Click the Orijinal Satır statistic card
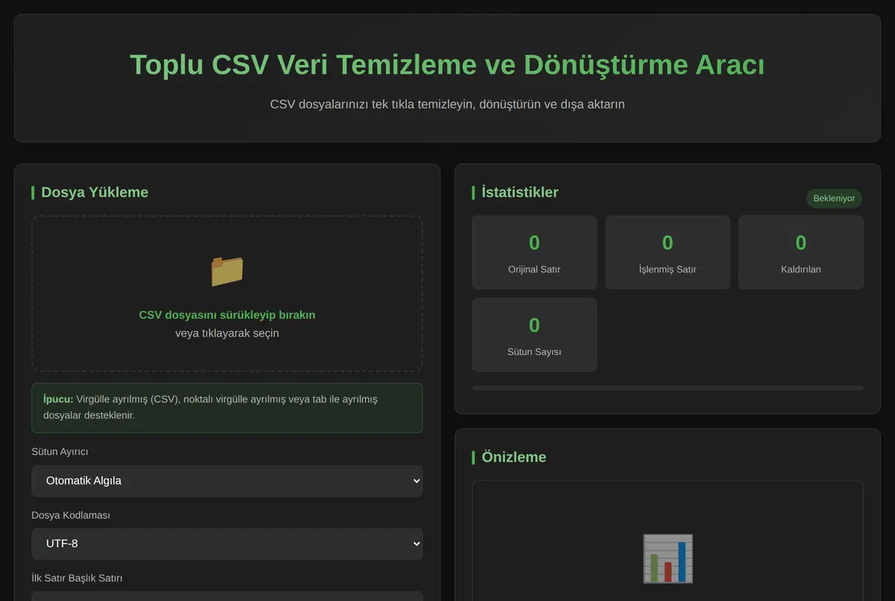 [534, 252]
